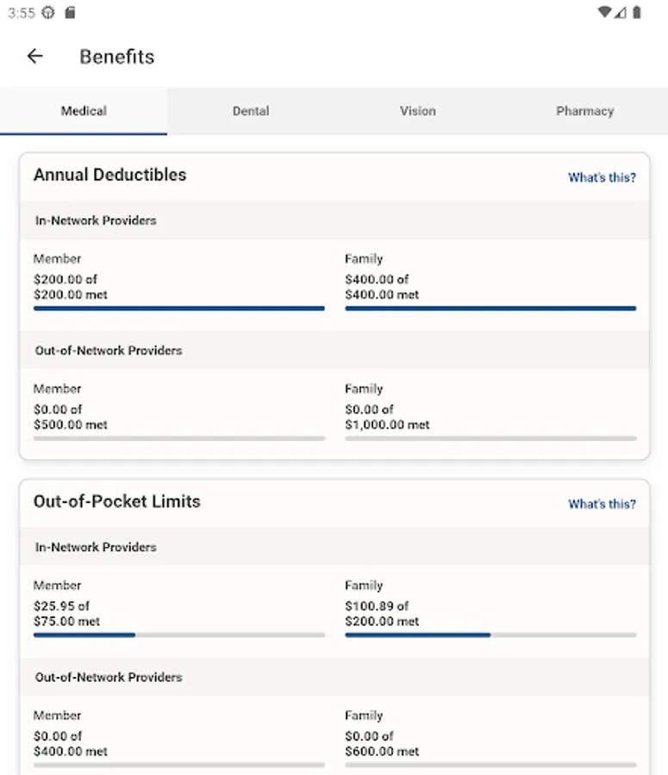Click the battery icon in status bar
This screenshot has height=775, width=668.
pyautogui.click(x=636, y=13)
